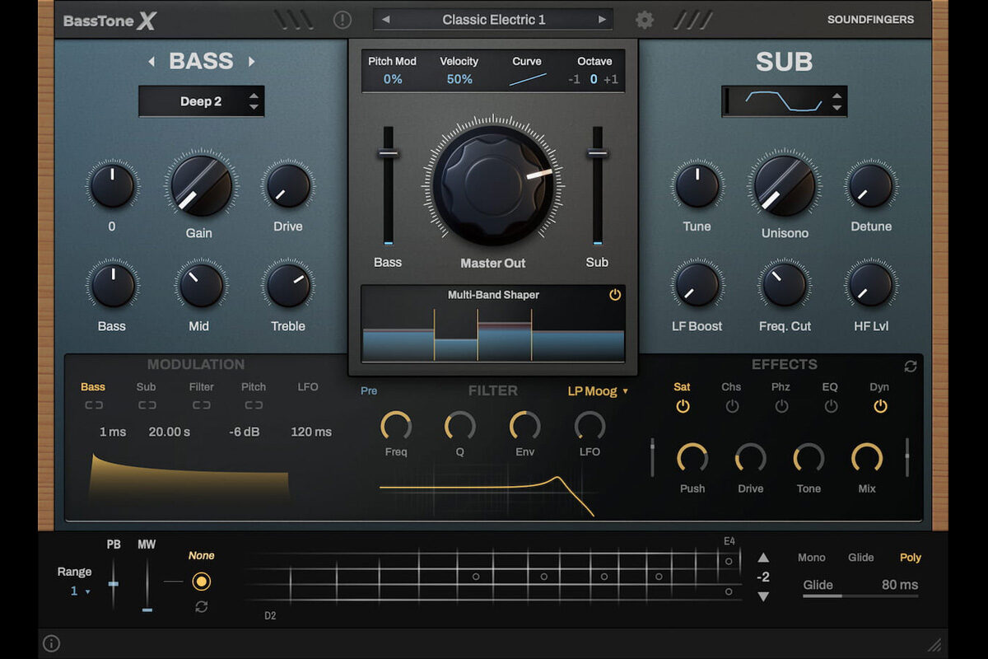The height and width of the screenshot is (659, 988).
Task: Select the Pitch modulation tab
Action: [x=254, y=386]
